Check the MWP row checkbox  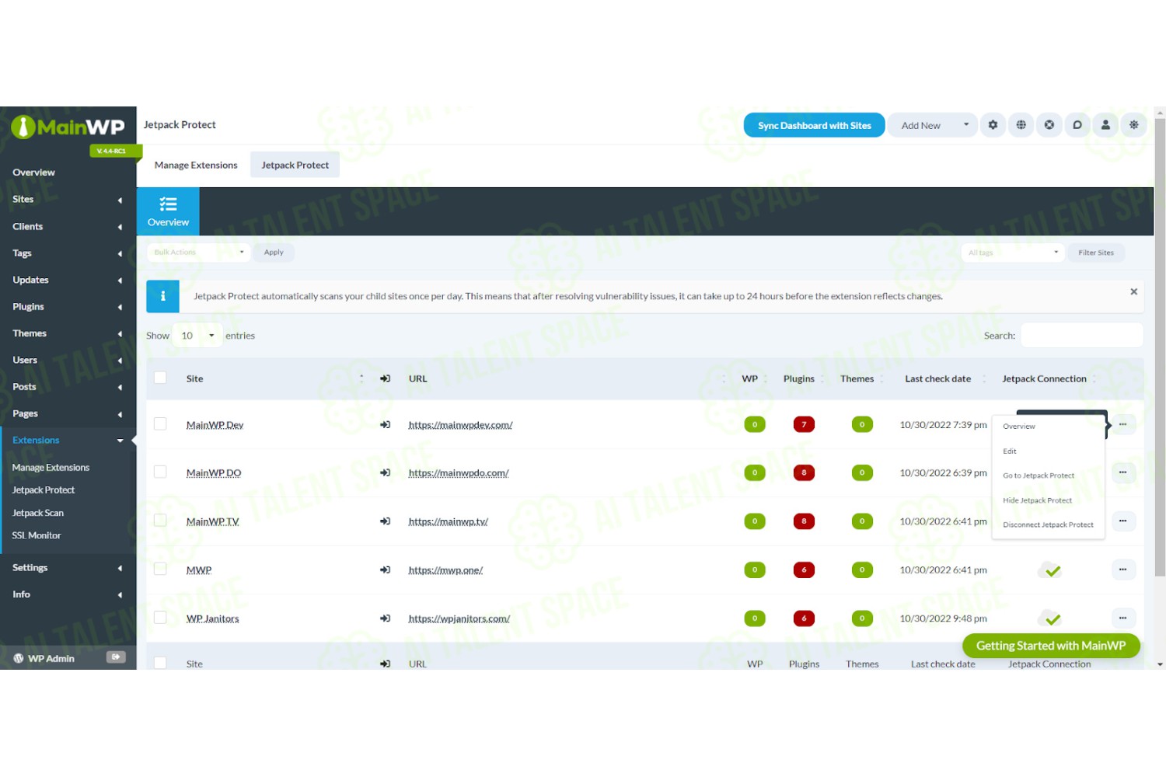[160, 569]
